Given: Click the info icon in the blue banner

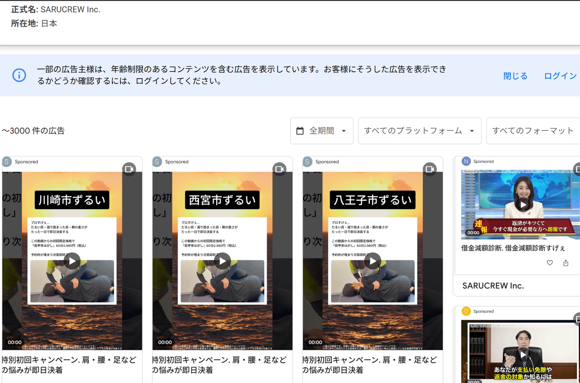Looking at the screenshot, I should 19,75.
